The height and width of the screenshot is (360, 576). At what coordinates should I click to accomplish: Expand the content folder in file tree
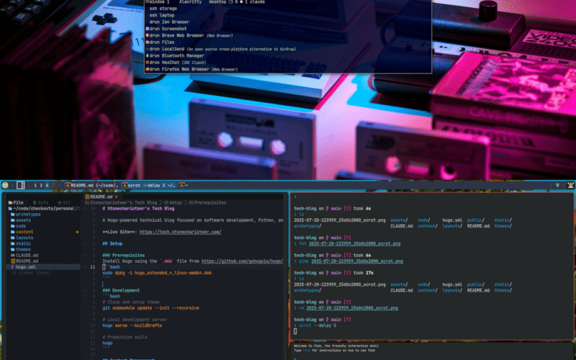(24, 232)
